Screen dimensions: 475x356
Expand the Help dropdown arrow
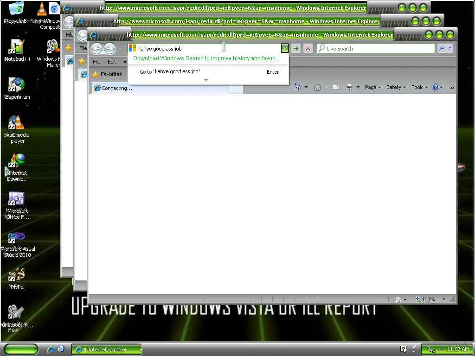(x=442, y=87)
